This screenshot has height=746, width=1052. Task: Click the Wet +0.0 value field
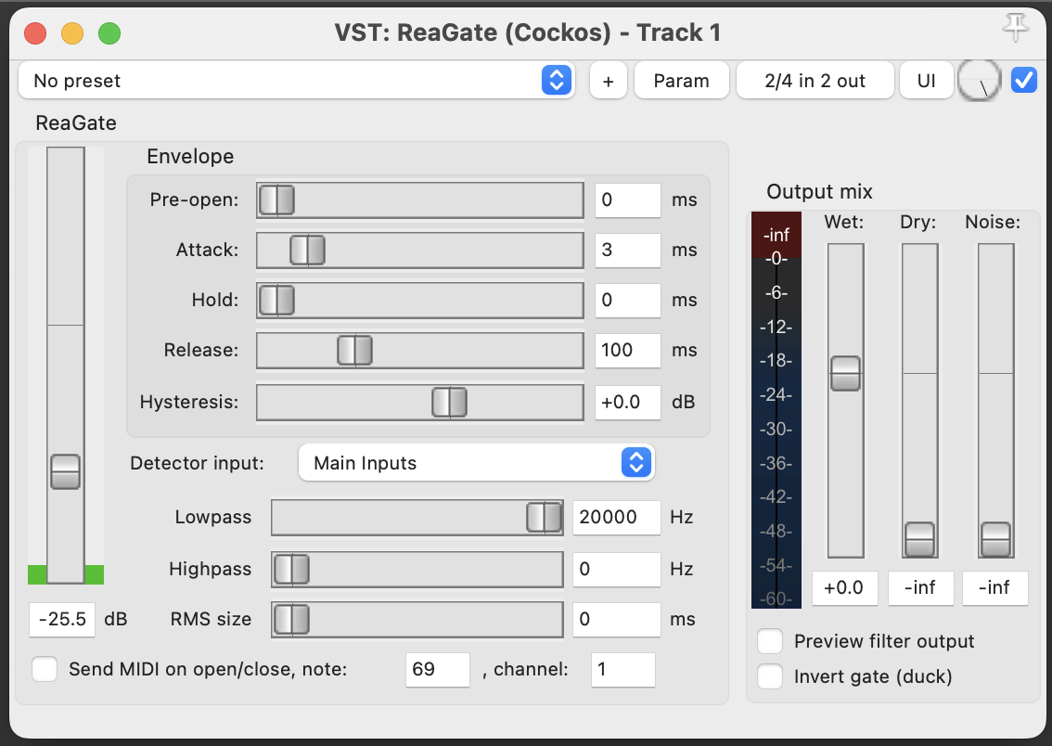(845, 588)
